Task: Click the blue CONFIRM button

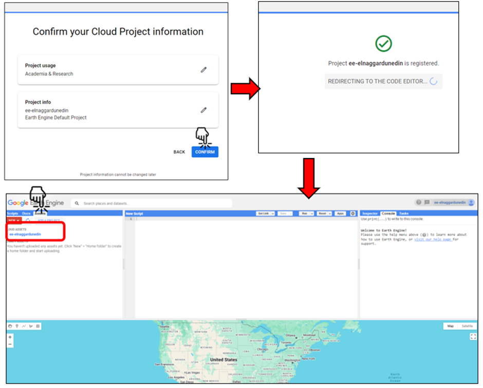Action: [205, 152]
